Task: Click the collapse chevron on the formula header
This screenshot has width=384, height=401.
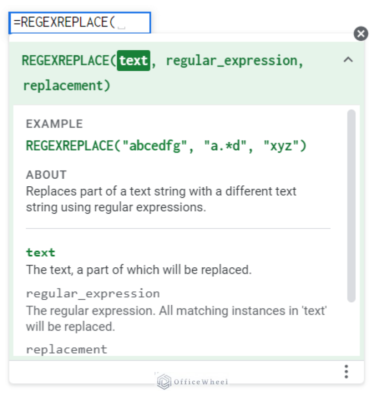Action: click(x=349, y=60)
